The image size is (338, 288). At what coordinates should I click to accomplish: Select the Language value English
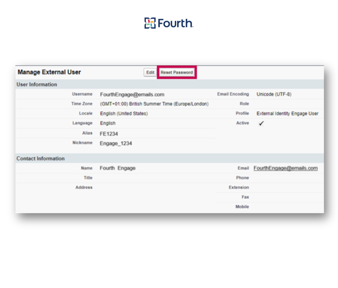(x=108, y=123)
